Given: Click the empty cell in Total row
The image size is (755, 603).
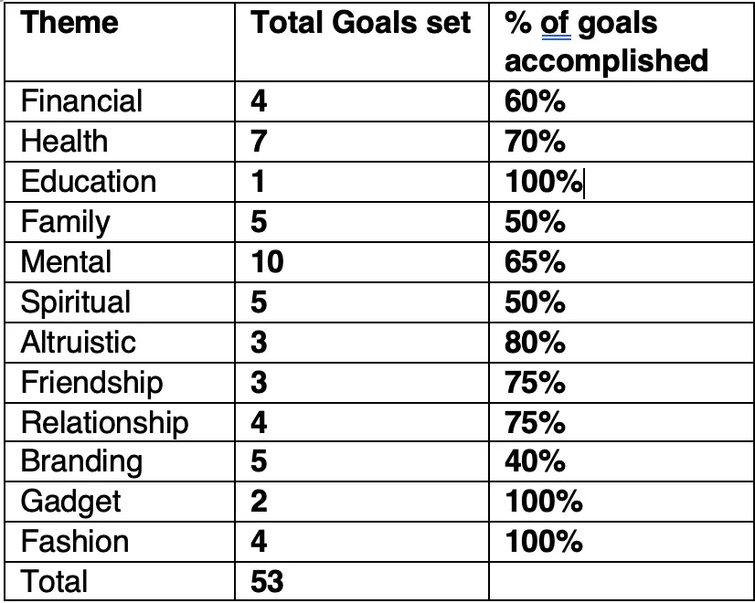Looking at the screenshot, I should tap(622, 581).
